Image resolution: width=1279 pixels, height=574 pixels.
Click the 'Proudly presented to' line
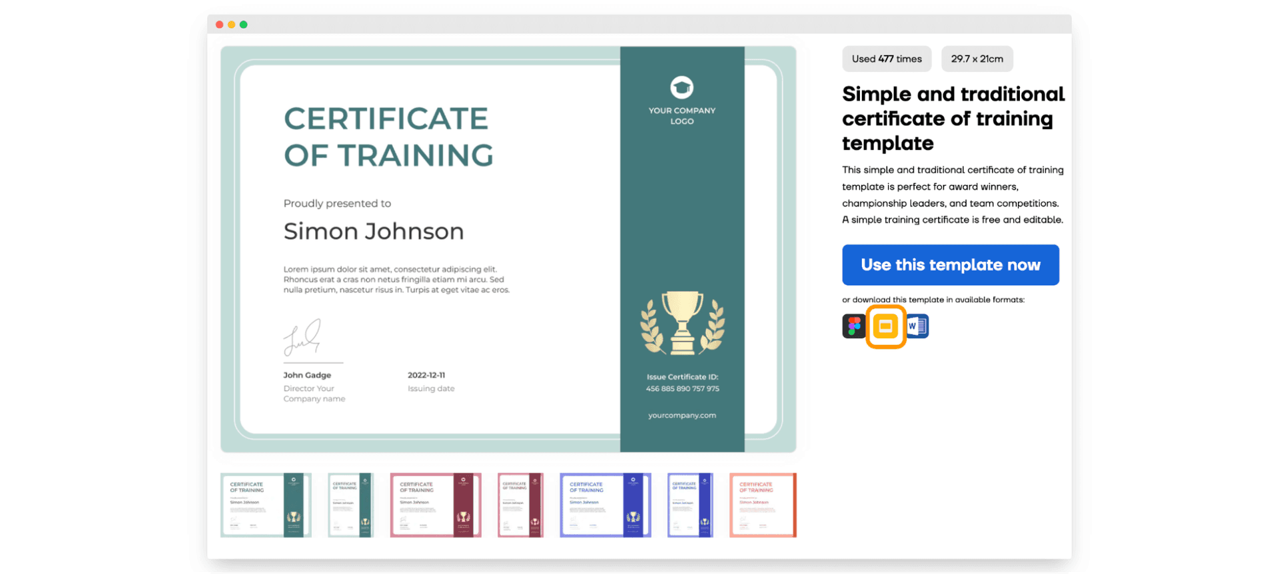(x=337, y=204)
